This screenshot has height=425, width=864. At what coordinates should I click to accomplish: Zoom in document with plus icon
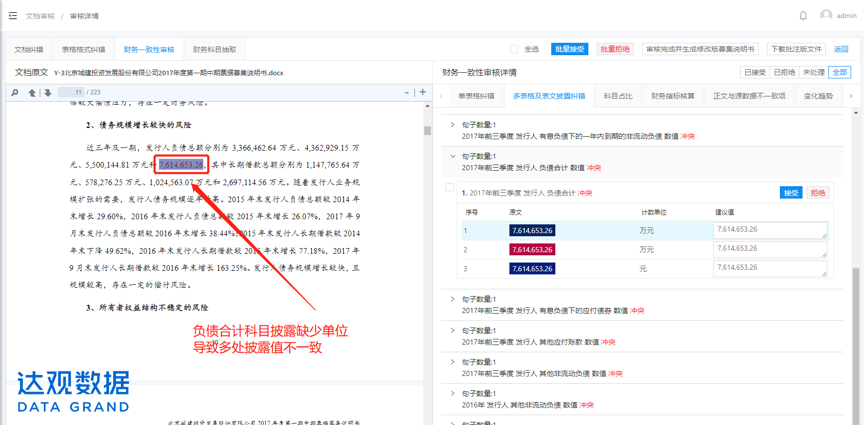[423, 92]
